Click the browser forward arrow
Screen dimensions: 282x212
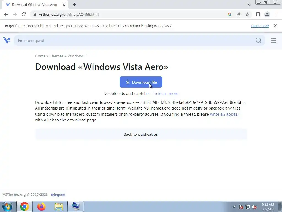pyautogui.click(x=15, y=14)
